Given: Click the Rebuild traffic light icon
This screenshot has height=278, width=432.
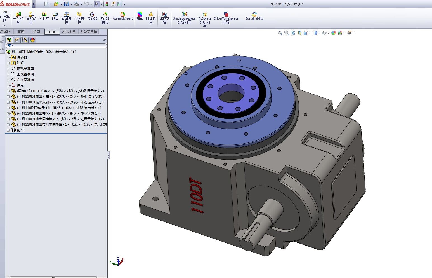Looking at the screenshot, I should (x=107, y=4).
